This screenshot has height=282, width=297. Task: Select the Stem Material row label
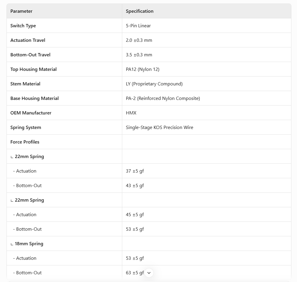(x=25, y=84)
